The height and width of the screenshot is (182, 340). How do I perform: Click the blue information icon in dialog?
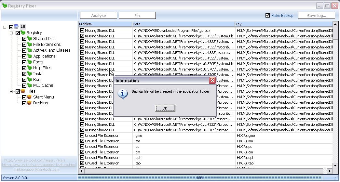(123, 94)
